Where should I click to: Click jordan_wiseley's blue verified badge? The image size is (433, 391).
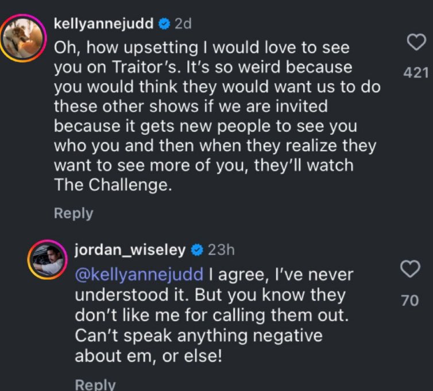tap(196, 250)
